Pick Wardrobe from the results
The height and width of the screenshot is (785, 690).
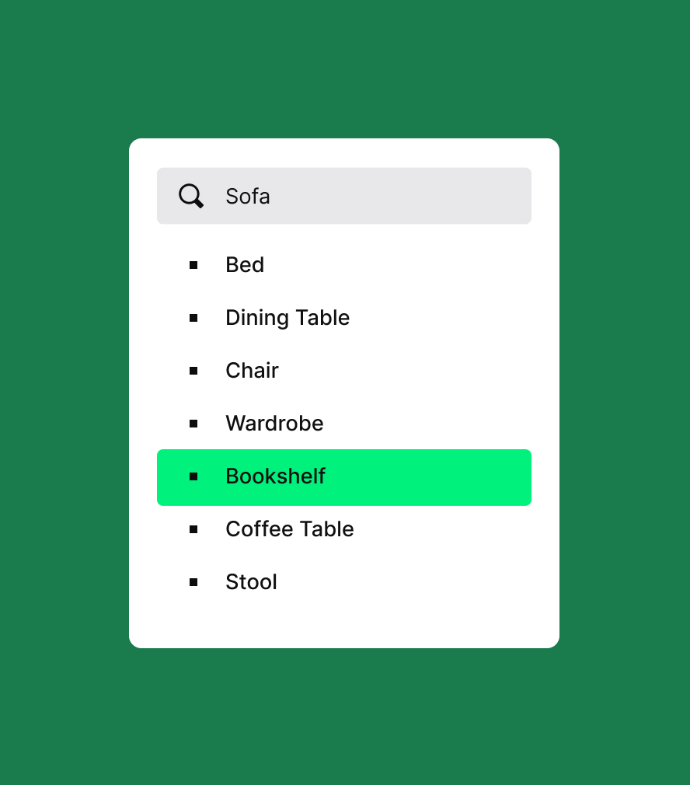pyautogui.click(x=344, y=424)
